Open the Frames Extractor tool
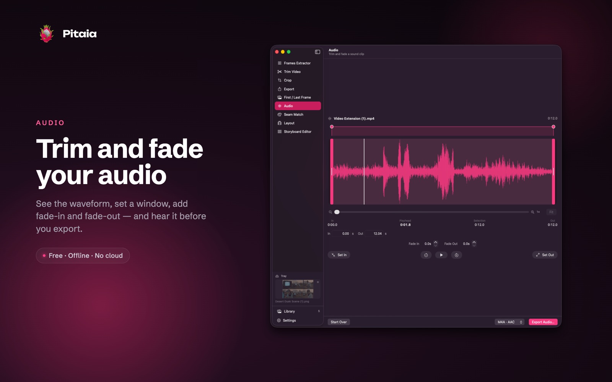612x382 pixels. click(x=298, y=63)
